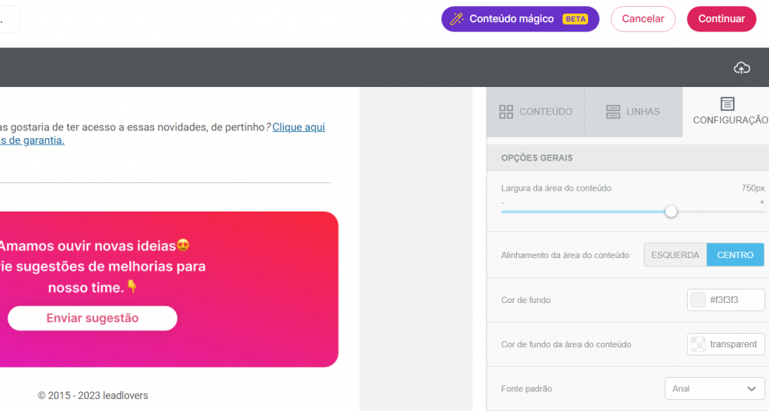
Task: Click the Cancelar button
Action: [643, 19]
